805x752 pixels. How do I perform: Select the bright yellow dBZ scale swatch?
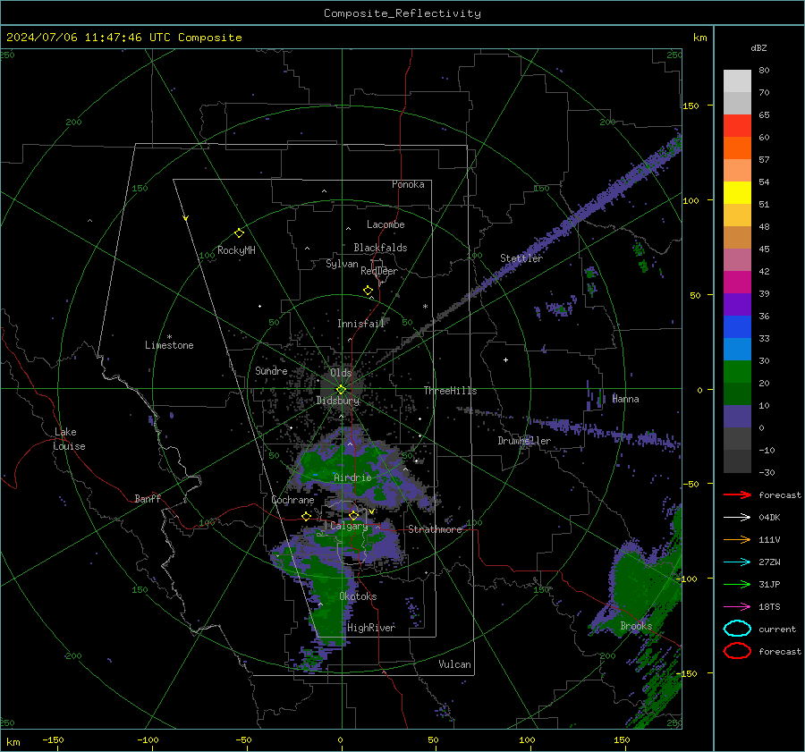point(737,192)
